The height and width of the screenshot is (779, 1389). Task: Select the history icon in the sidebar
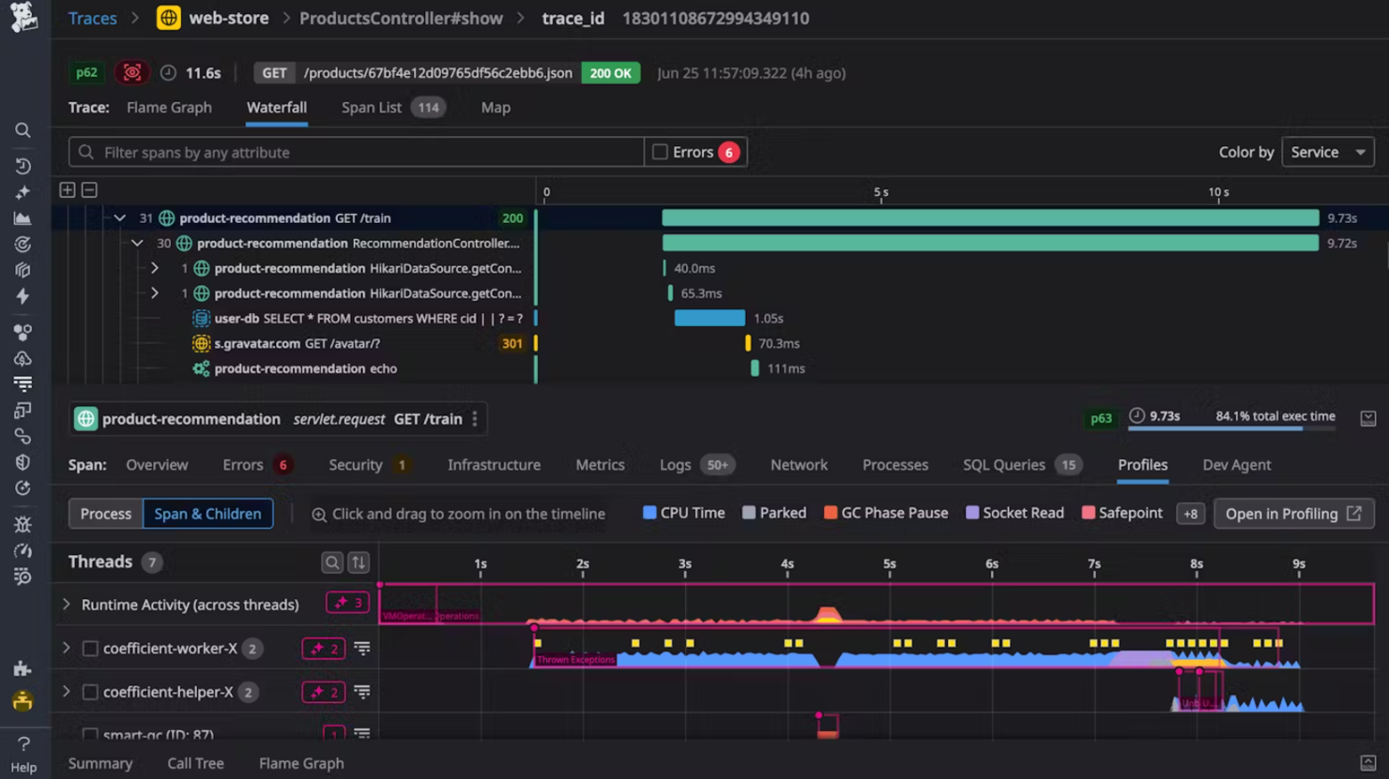[x=23, y=165]
